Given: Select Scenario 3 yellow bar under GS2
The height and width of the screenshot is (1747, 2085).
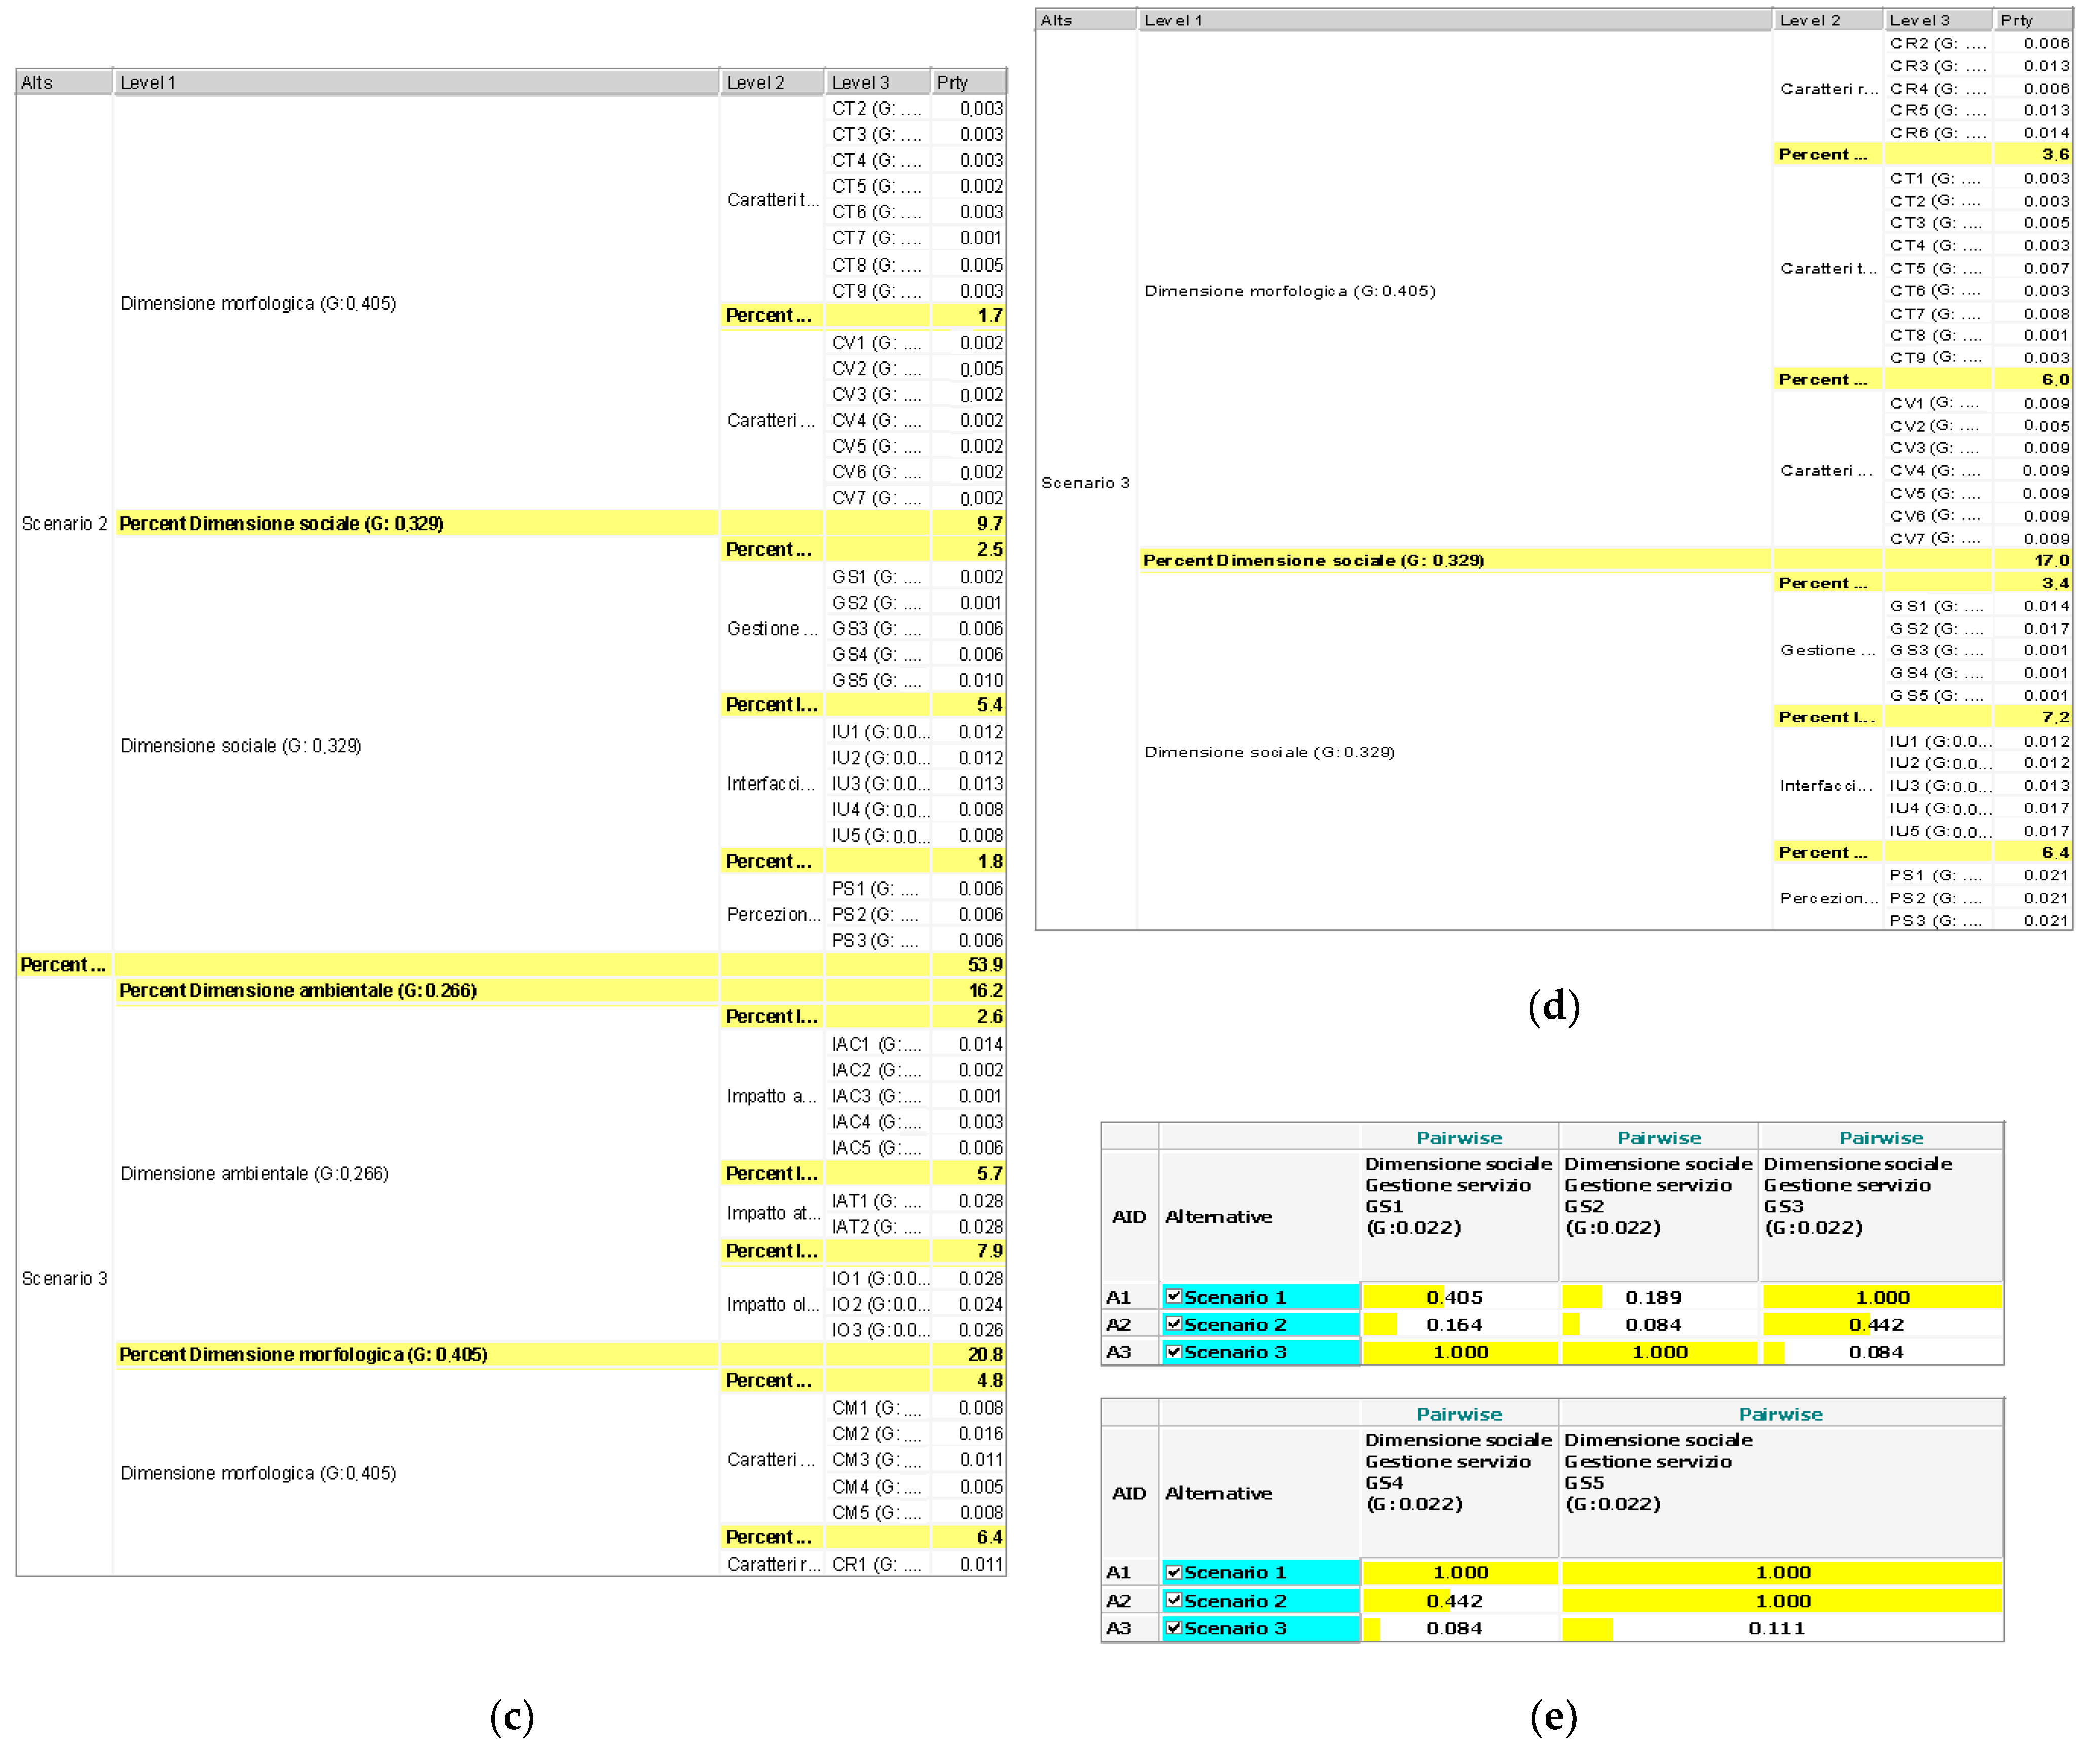Looking at the screenshot, I should (1659, 1352).
